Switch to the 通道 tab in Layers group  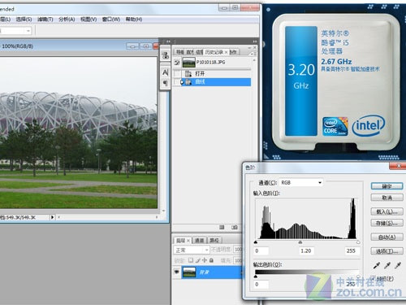coord(200,241)
